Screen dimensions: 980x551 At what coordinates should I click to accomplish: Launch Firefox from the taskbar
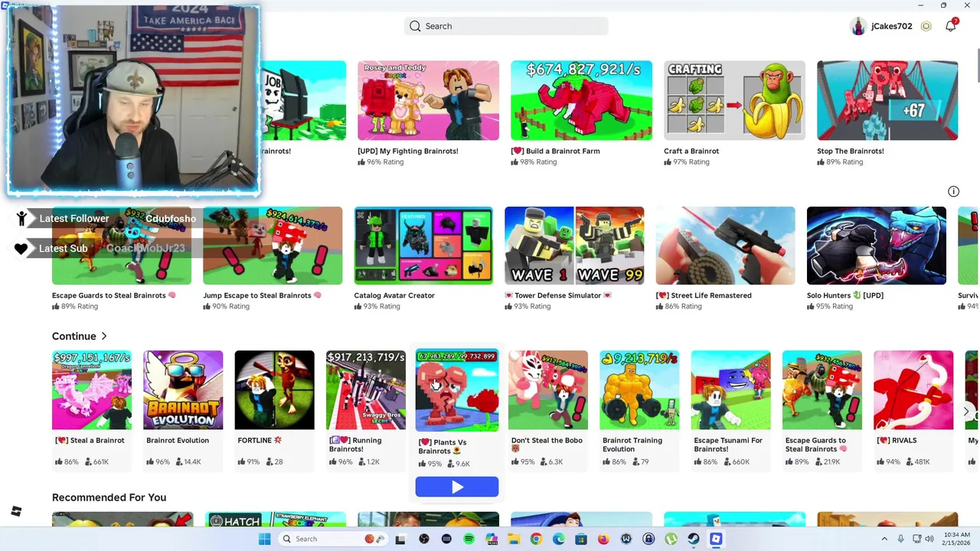coord(603,539)
